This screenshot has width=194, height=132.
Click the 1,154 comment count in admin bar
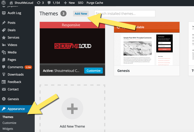pyautogui.click(x=56, y=3)
